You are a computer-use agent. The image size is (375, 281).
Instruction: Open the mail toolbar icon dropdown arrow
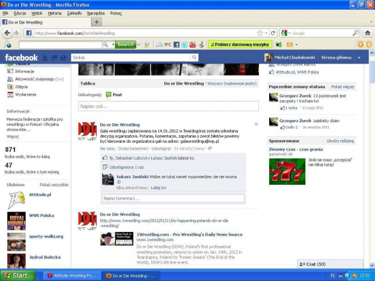[x=296, y=45]
